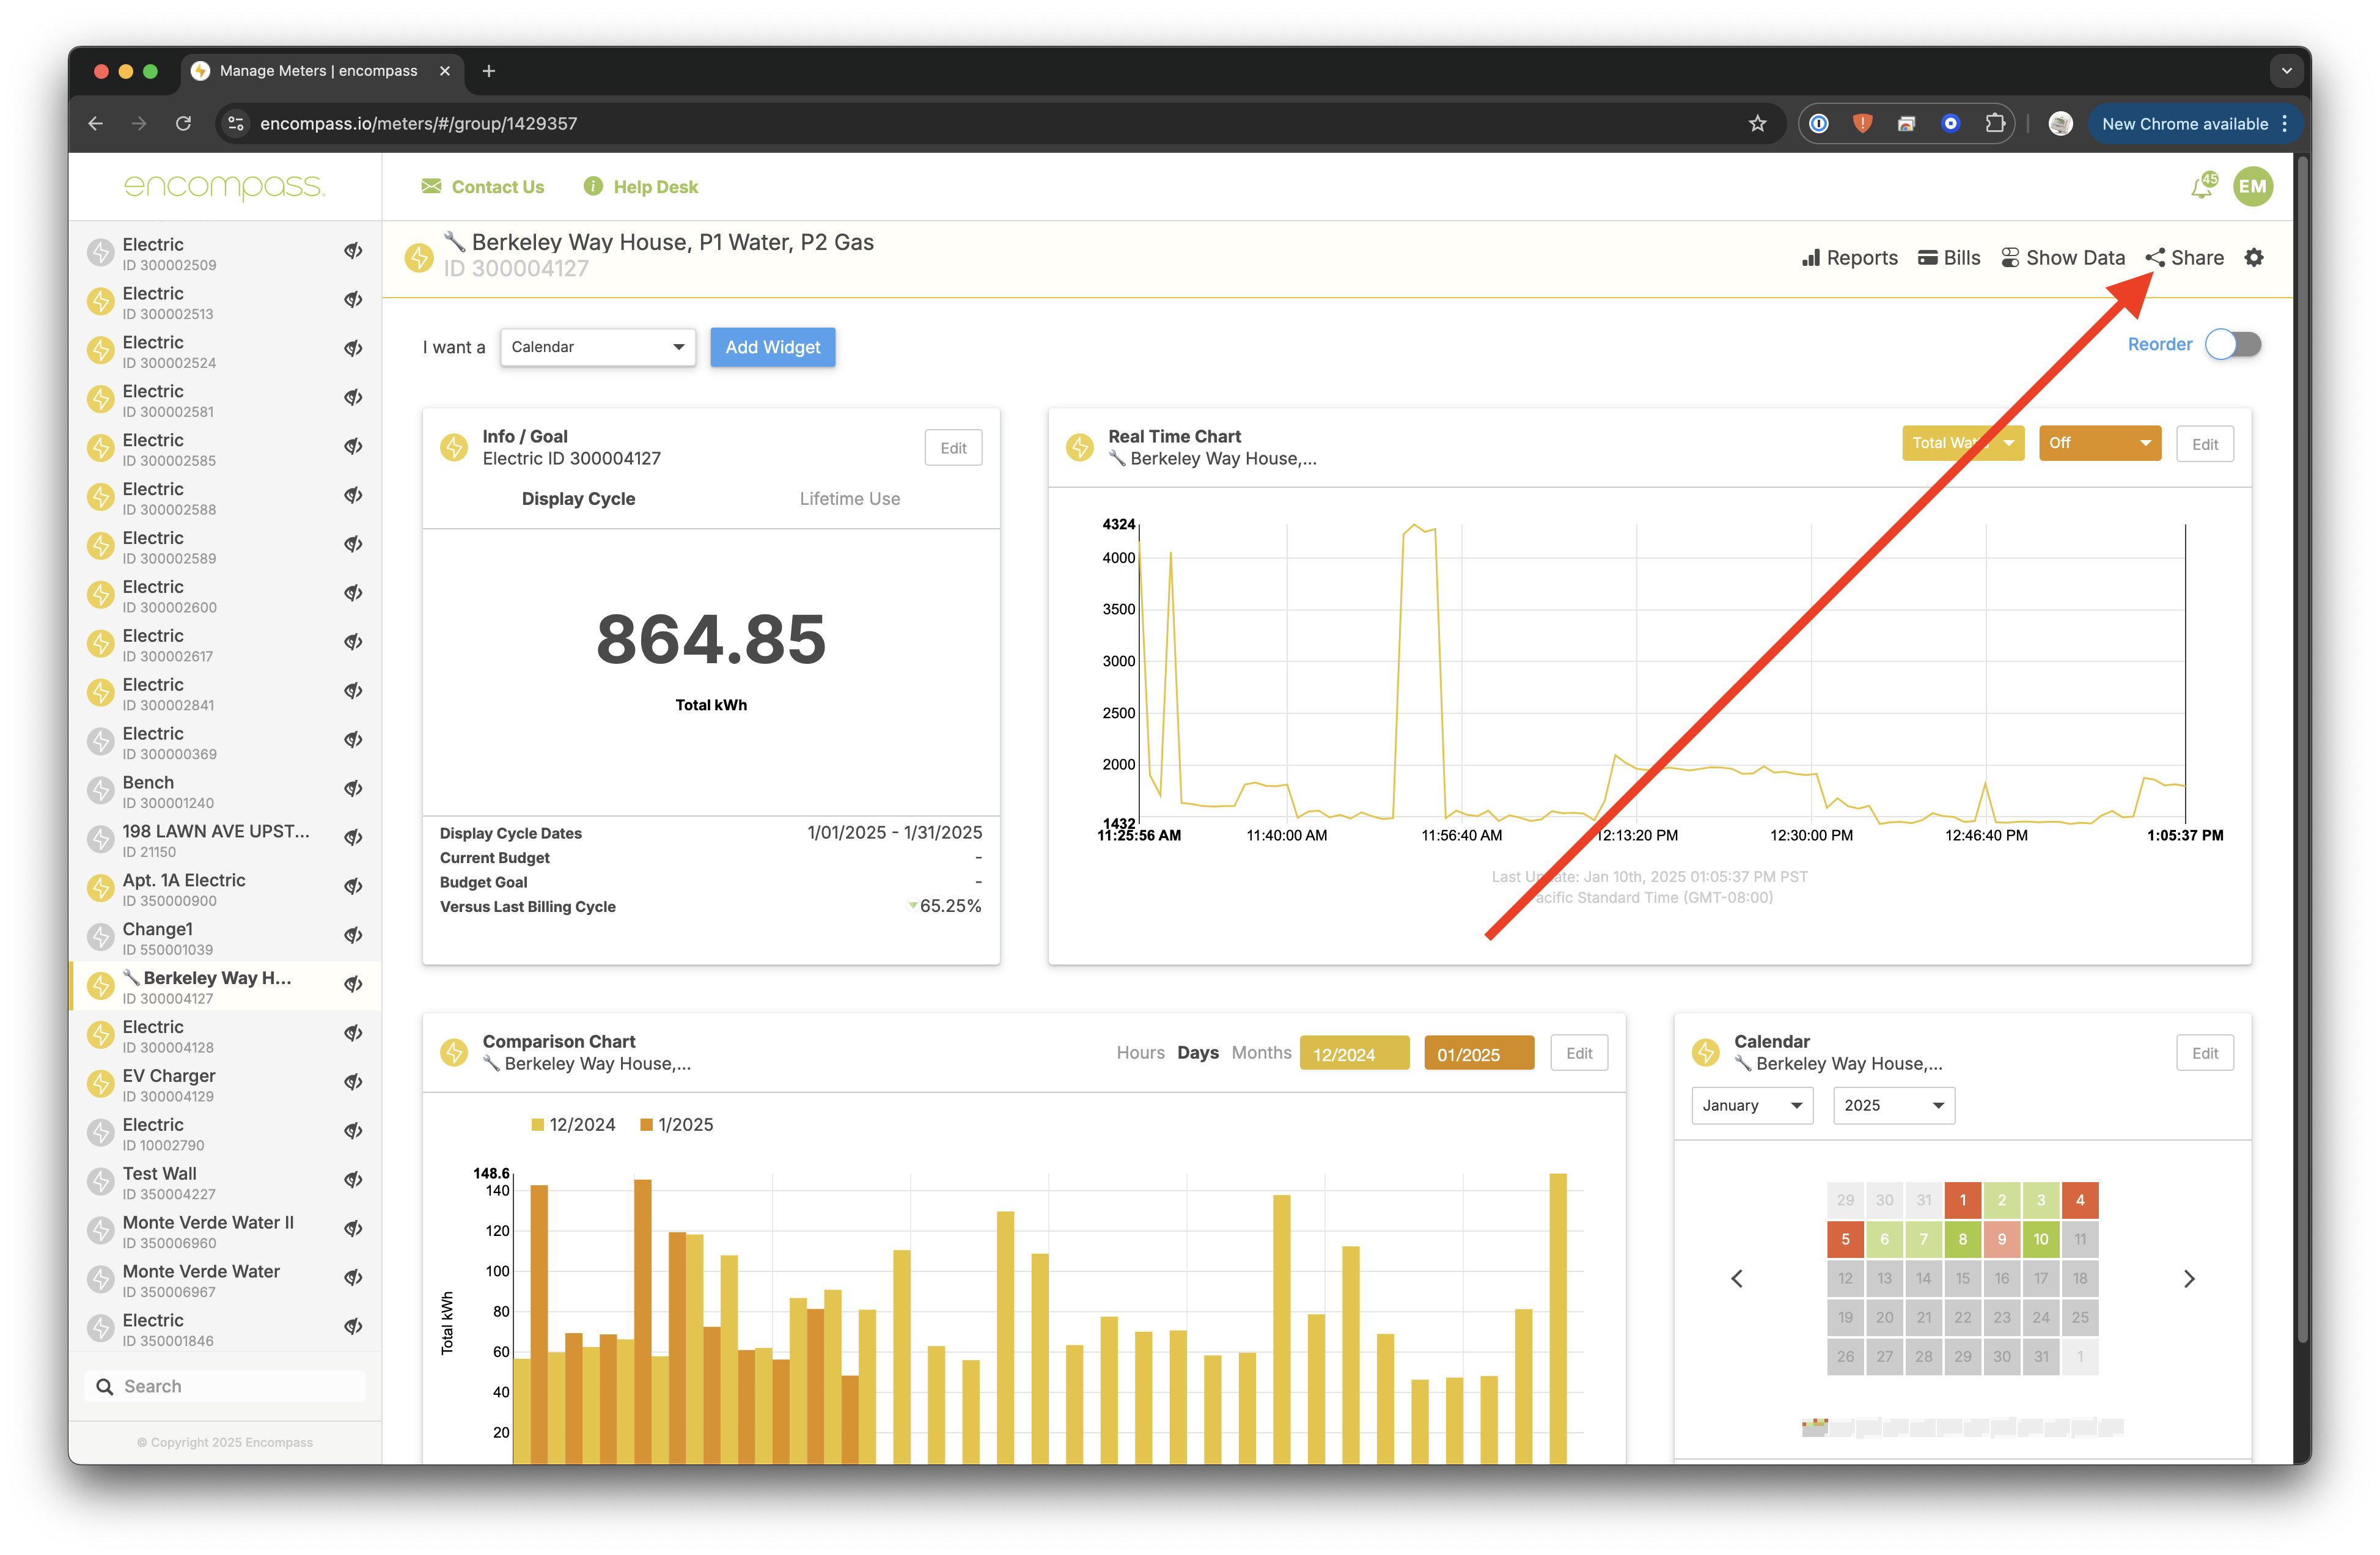Viewport: 2380px width, 1555px height.
Task: Switch to the Lifetime Use tab
Action: coord(849,499)
